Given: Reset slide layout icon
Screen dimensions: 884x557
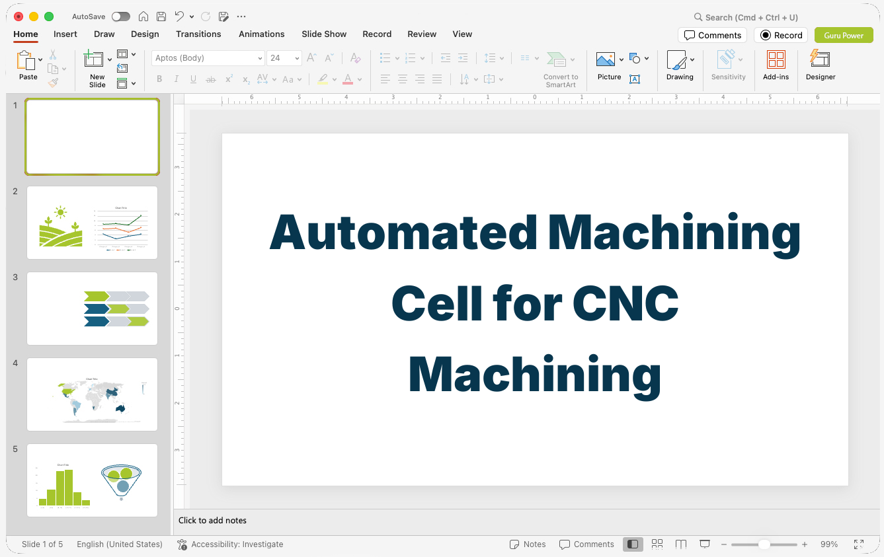Looking at the screenshot, I should 122,68.
